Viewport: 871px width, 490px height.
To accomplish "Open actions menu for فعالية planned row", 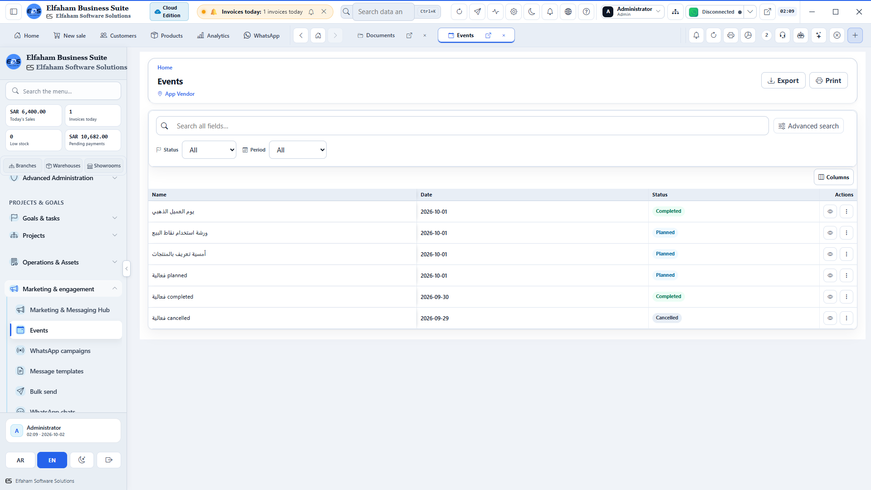I will (x=846, y=275).
